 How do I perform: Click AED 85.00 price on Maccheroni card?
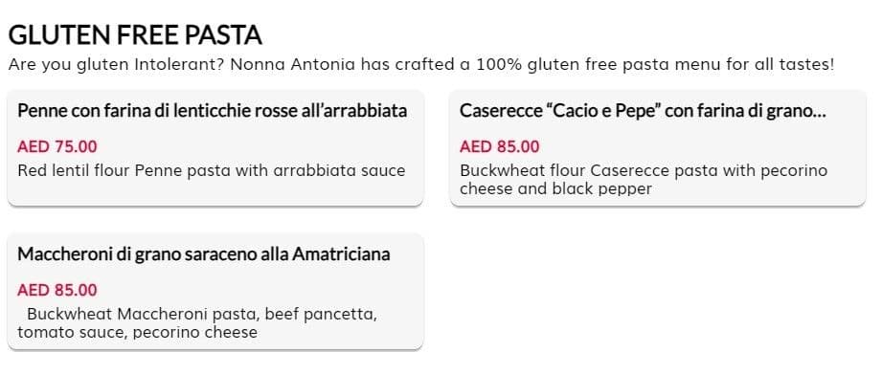coord(57,291)
